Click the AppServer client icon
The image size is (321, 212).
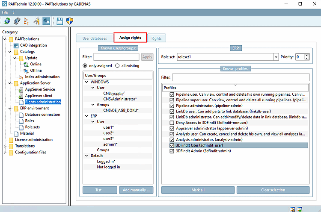tap(21, 96)
